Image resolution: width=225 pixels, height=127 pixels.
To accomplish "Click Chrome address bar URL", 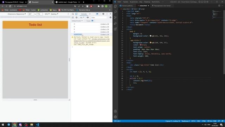I will pos(22,6).
